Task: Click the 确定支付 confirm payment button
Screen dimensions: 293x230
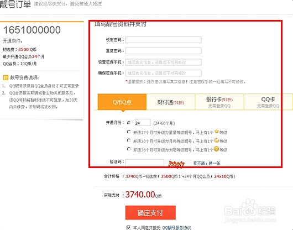Action: [150, 213]
